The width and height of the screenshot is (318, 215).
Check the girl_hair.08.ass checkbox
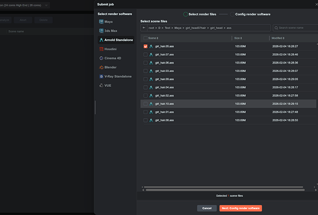tap(145, 120)
